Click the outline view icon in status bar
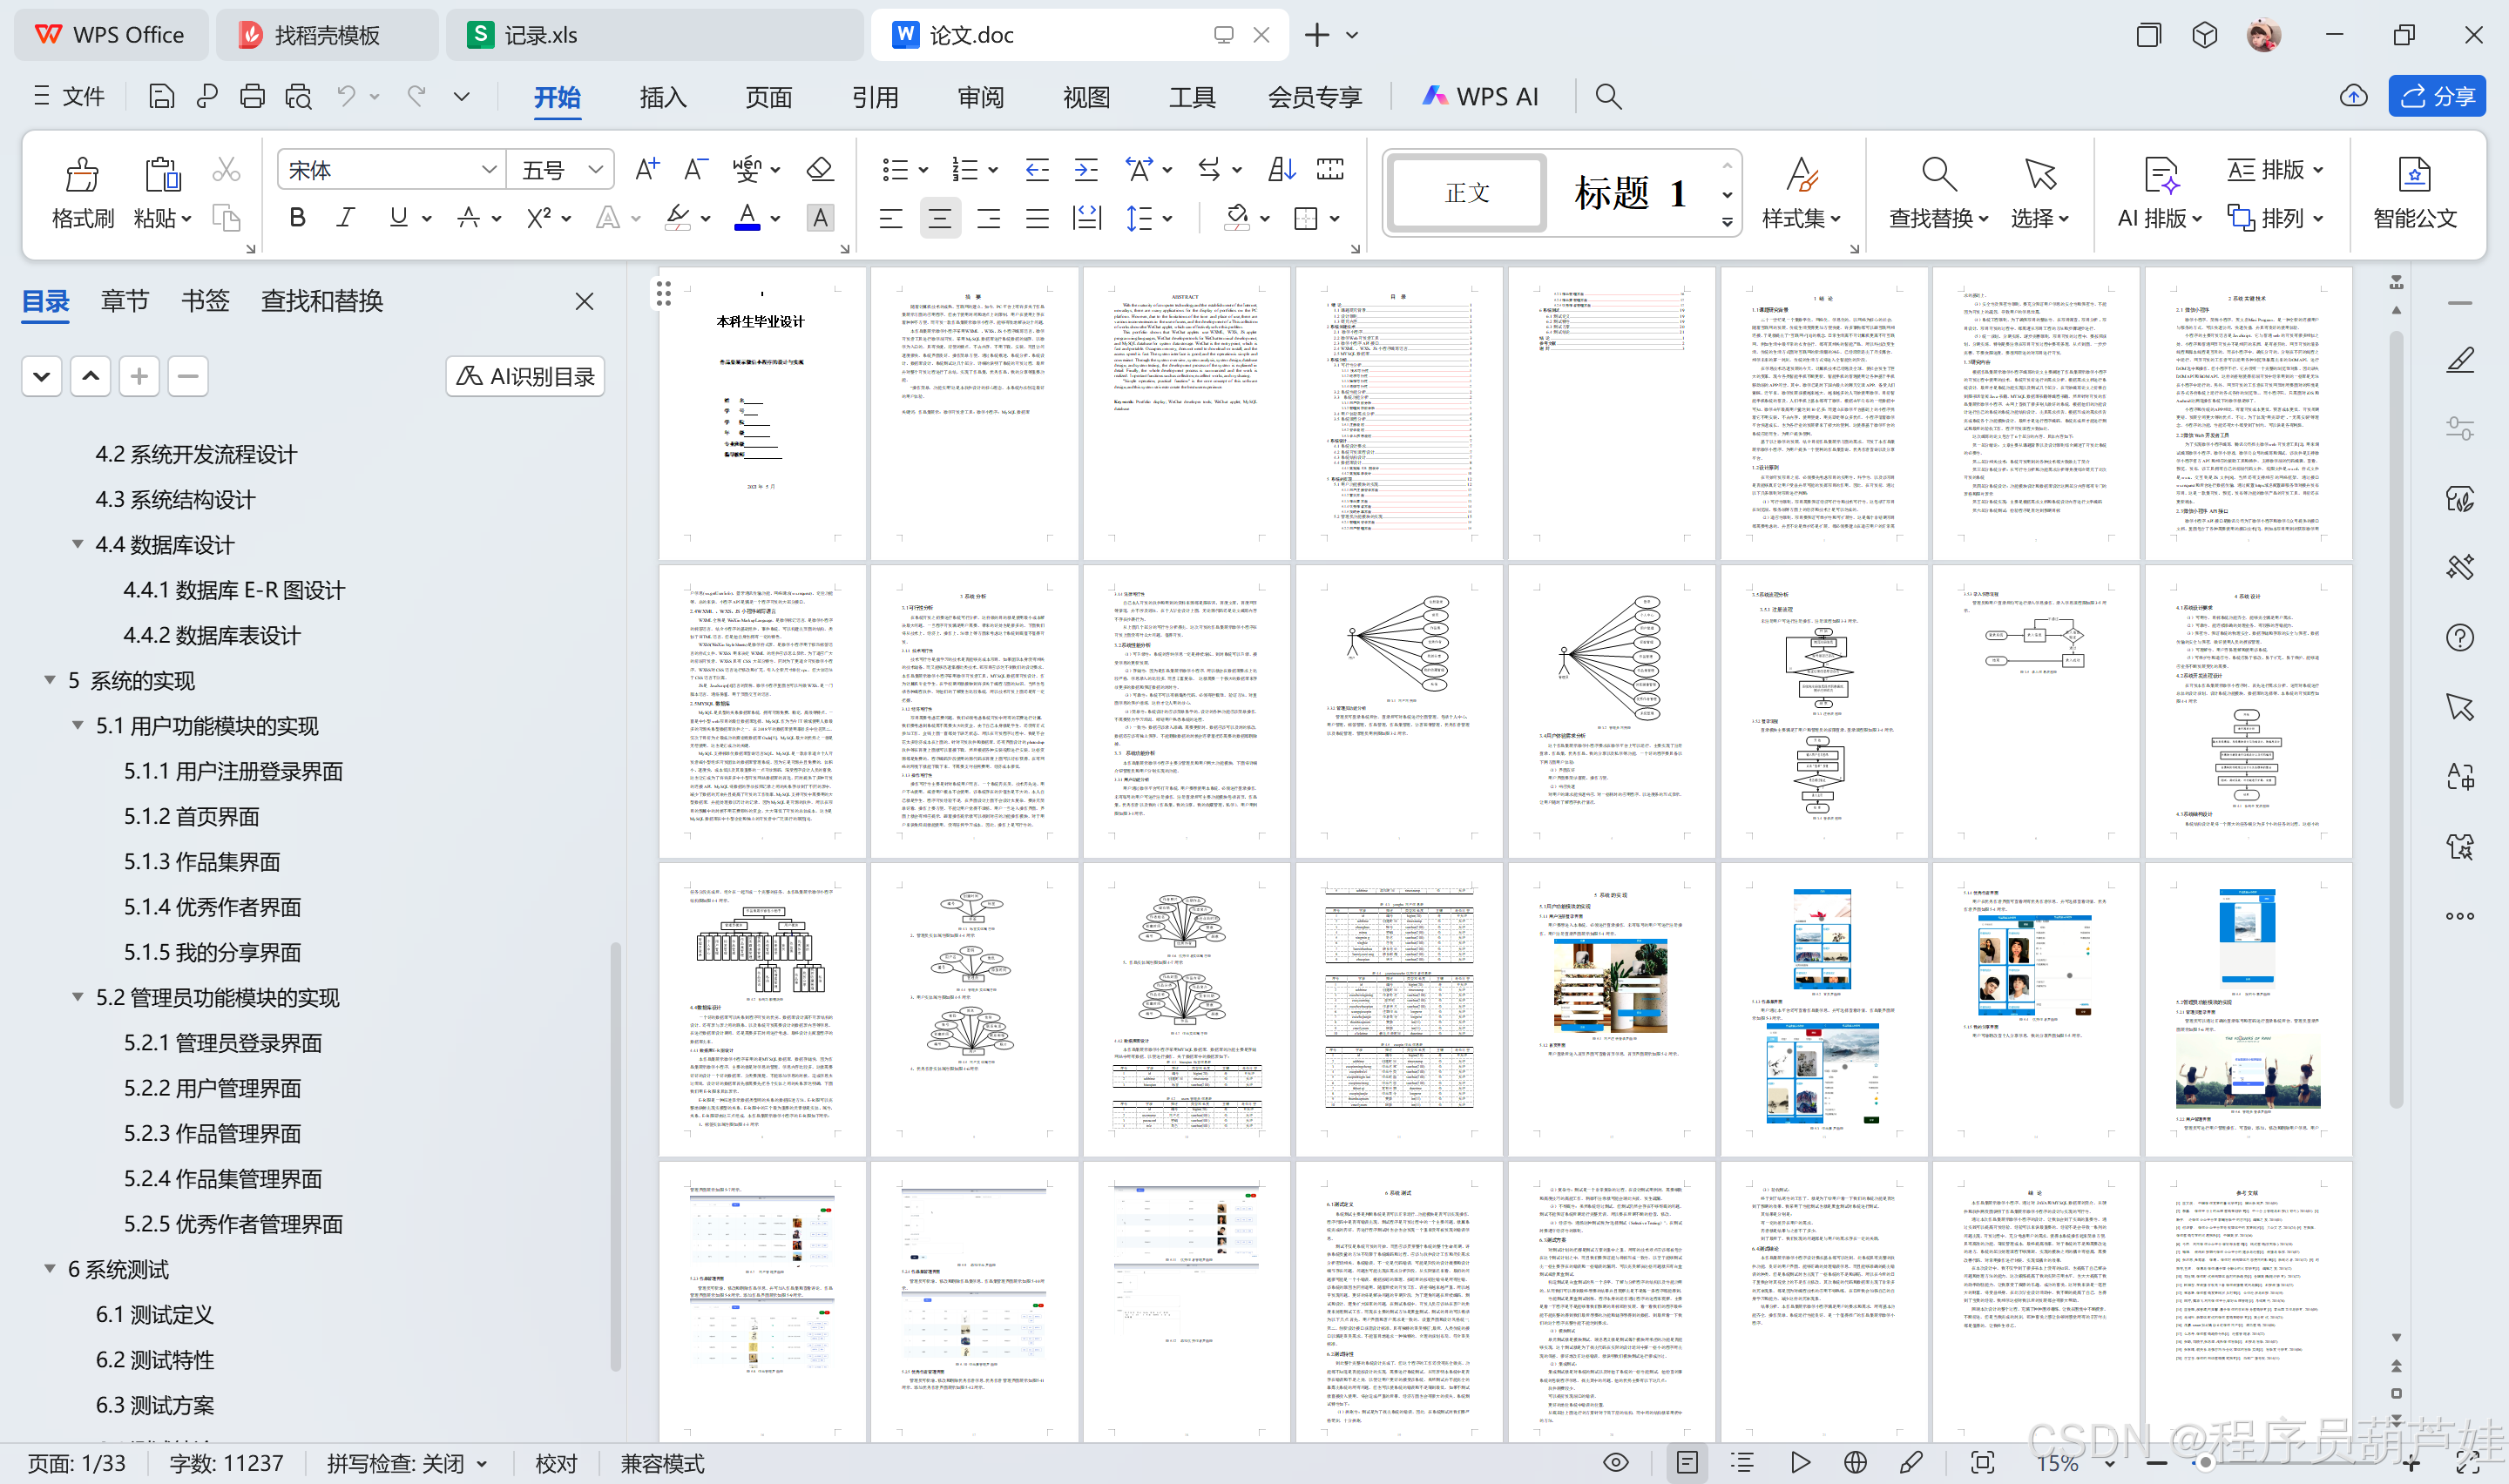This screenshot has height=1484, width=2509. [1743, 1462]
